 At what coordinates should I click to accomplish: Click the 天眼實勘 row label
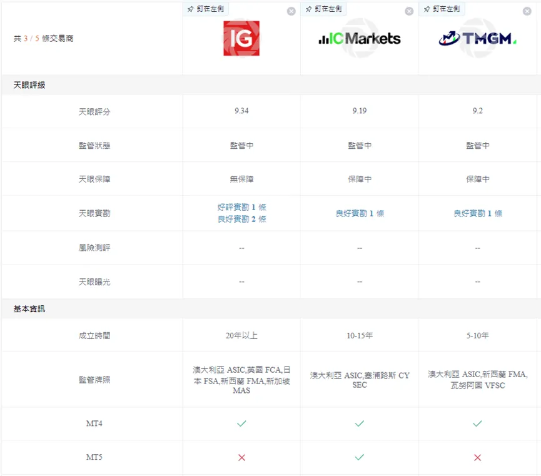pos(94,213)
